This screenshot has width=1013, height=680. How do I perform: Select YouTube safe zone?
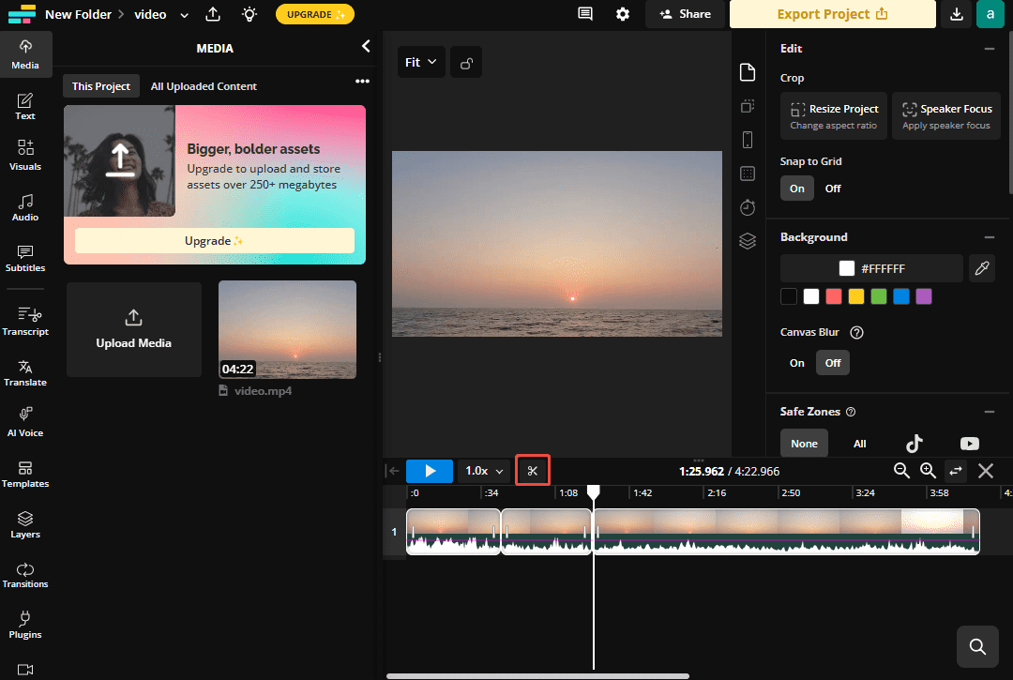tap(969, 444)
